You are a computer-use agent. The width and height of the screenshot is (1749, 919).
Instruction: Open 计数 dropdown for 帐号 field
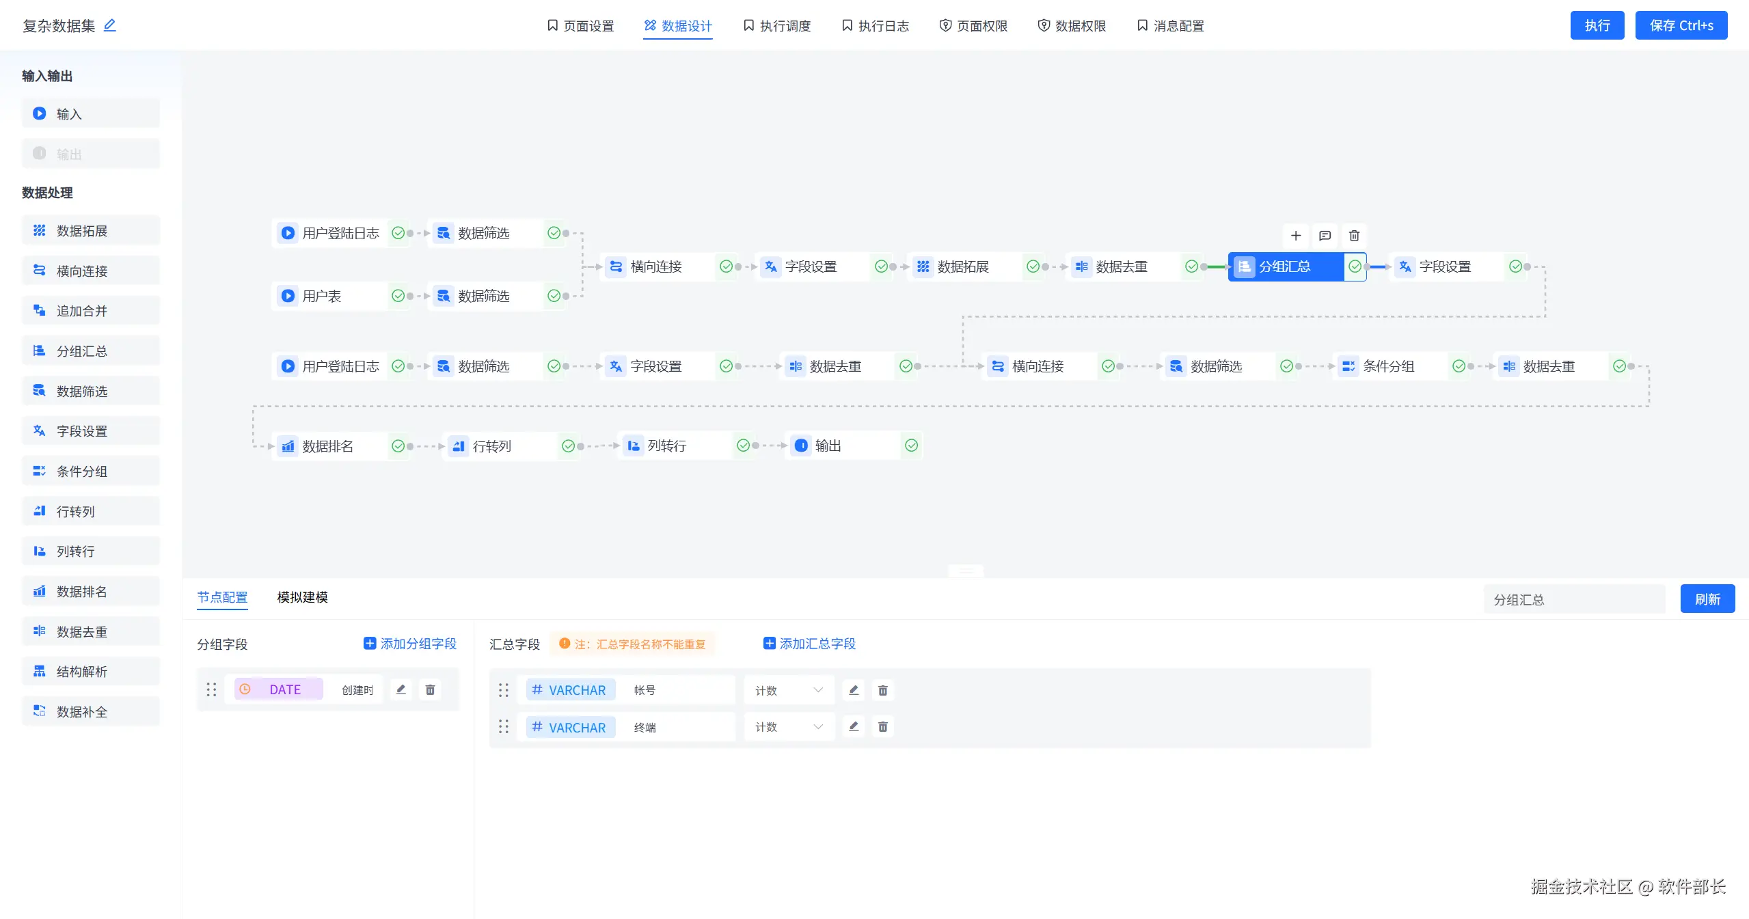coord(789,690)
